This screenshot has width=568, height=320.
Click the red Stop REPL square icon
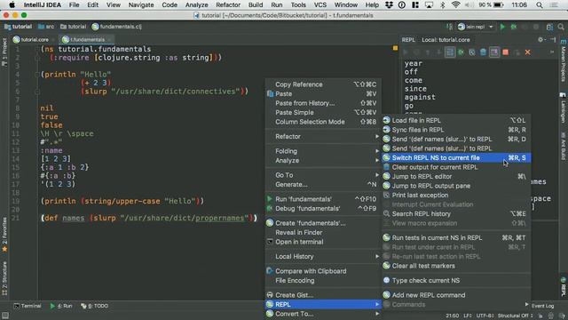[505, 52]
